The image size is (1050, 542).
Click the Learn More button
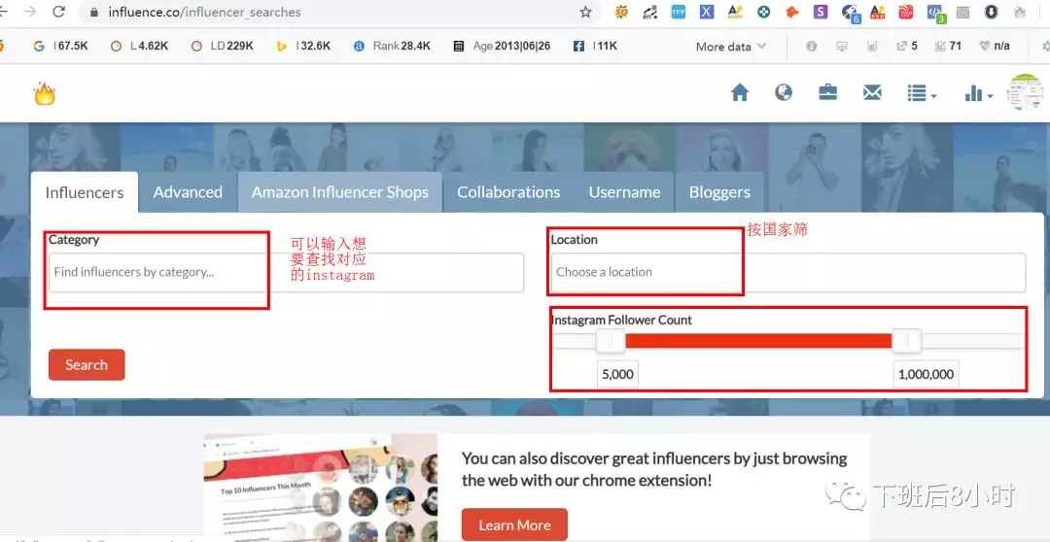coord(514,525)
